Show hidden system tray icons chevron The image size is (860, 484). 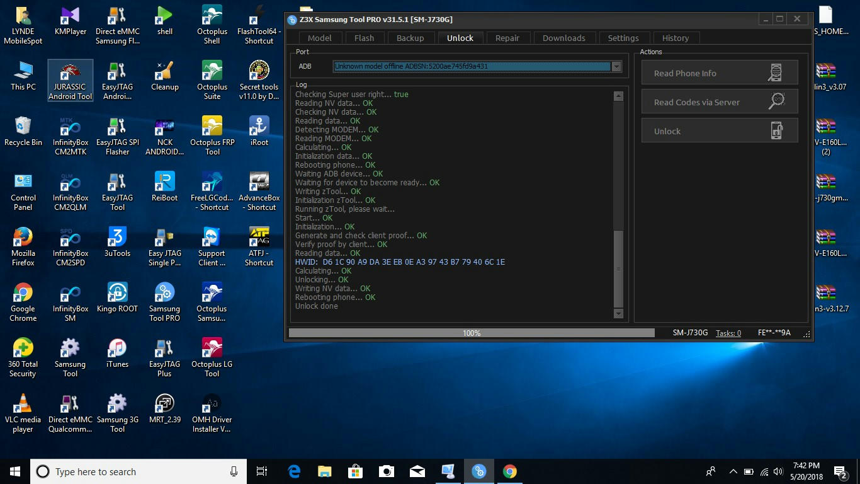pyautogui.click(x=733, y=471)
